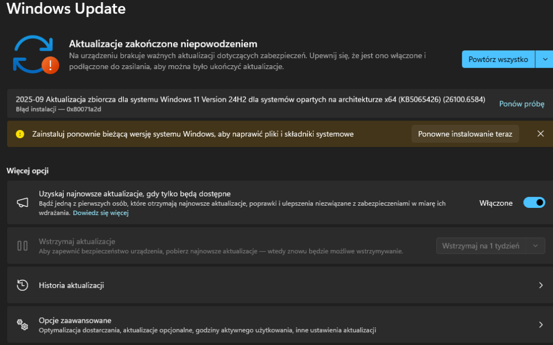The image size is (553, 345).
Task: Click the megaphone icon for latest updates
Action: tap(22, 202)
